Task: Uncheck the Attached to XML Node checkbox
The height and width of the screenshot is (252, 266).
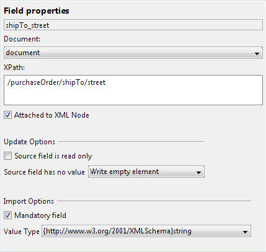Action: coord(7,115)
